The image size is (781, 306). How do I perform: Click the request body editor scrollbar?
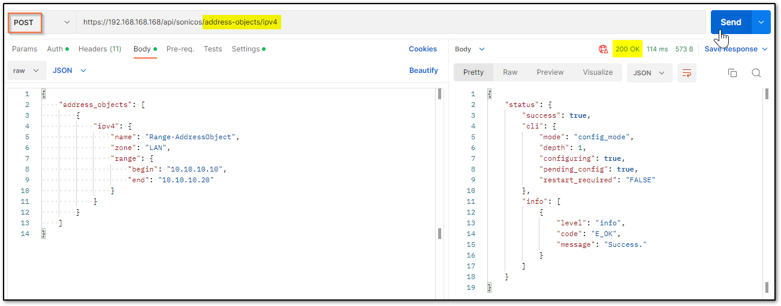440,163
